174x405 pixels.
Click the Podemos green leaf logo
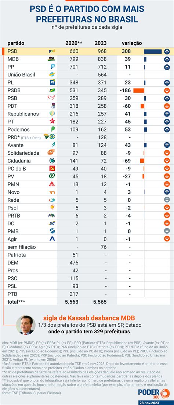point(53,129)
